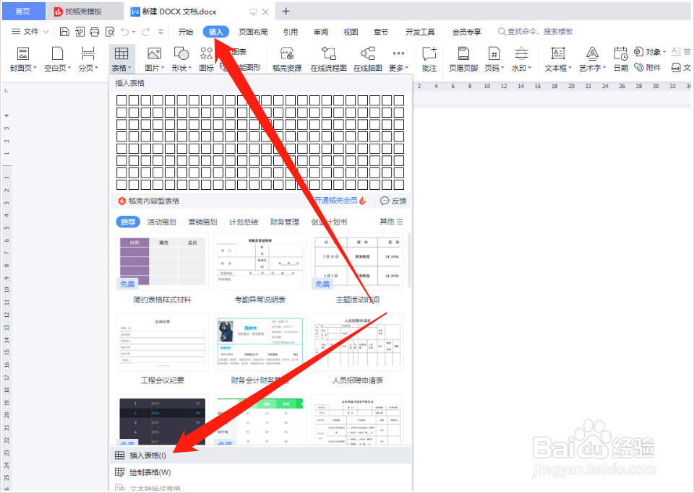
Task: Click the Undo arrow icon
Action: tap(125, 32)
